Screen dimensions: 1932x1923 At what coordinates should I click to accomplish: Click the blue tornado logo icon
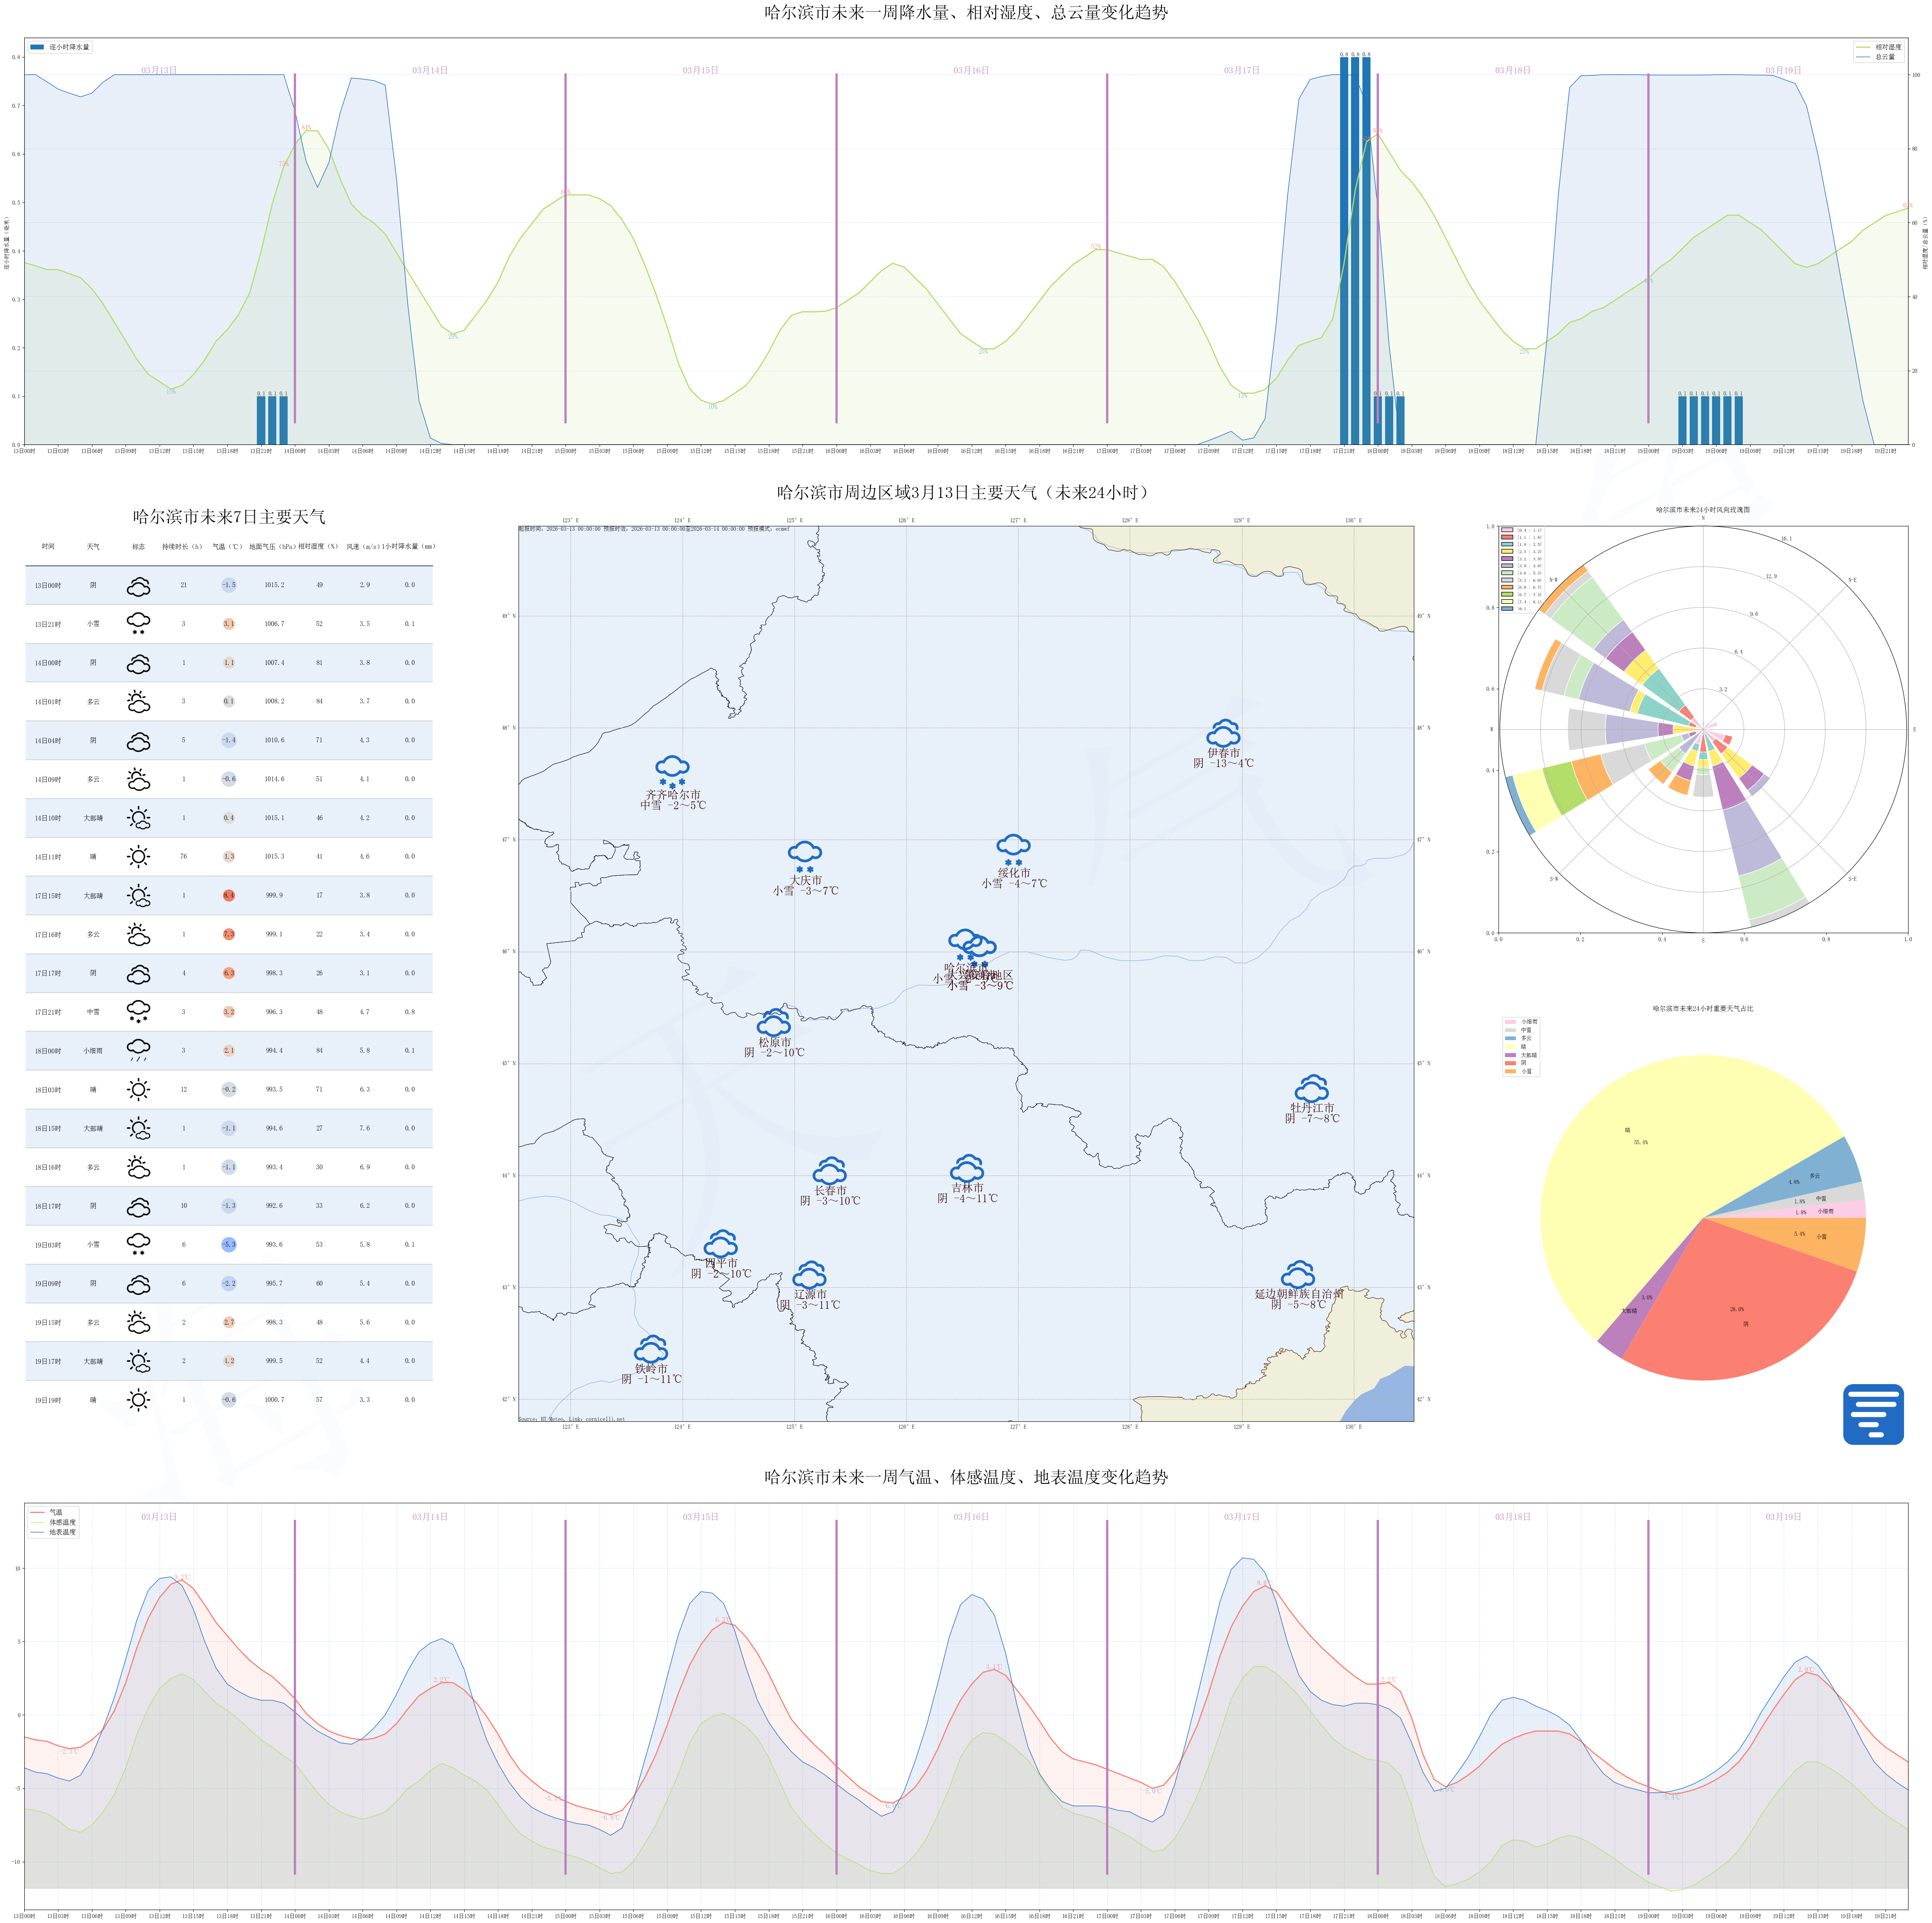[1872, 1414]
